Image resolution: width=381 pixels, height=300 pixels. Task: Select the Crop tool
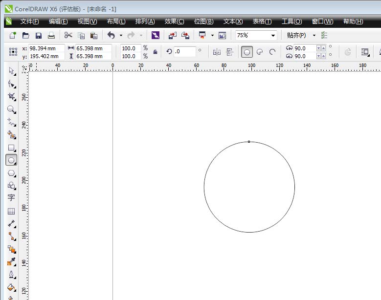tap(11, 96)
